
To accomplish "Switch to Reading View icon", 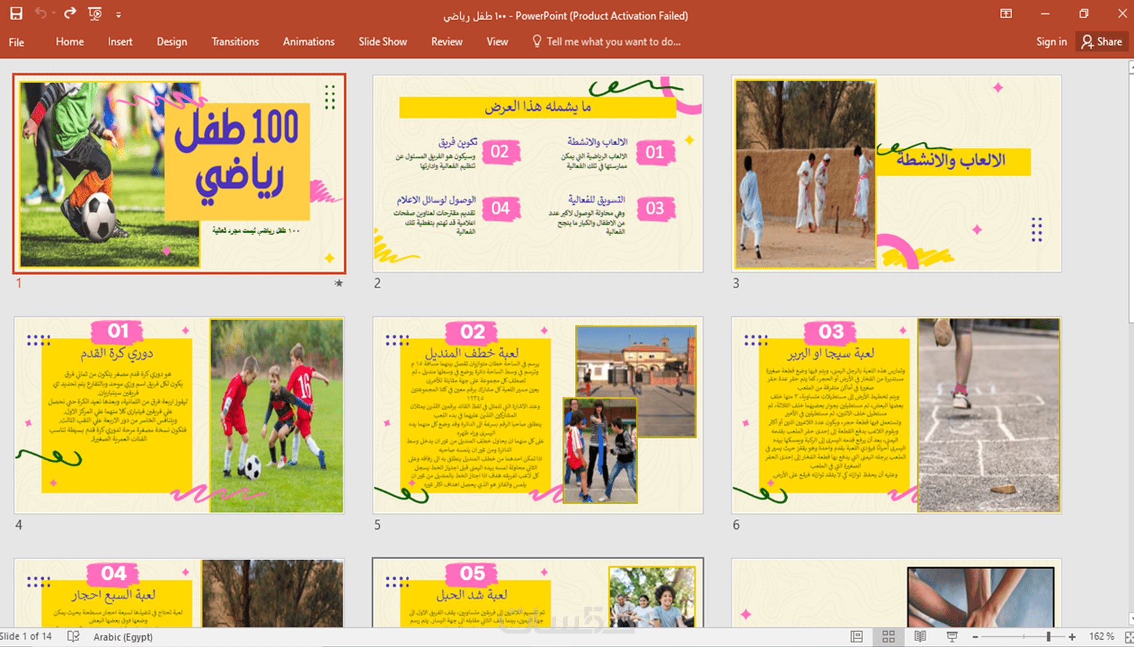I will point(920,637).
